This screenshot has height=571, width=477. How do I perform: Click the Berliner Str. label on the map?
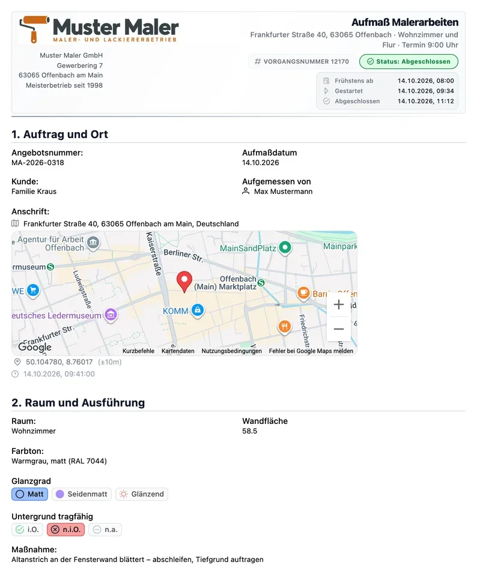183,256
